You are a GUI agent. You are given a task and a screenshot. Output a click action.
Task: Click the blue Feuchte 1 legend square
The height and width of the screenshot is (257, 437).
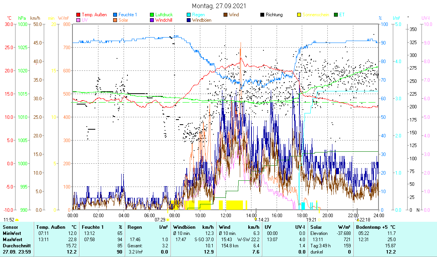coord(116,15)
